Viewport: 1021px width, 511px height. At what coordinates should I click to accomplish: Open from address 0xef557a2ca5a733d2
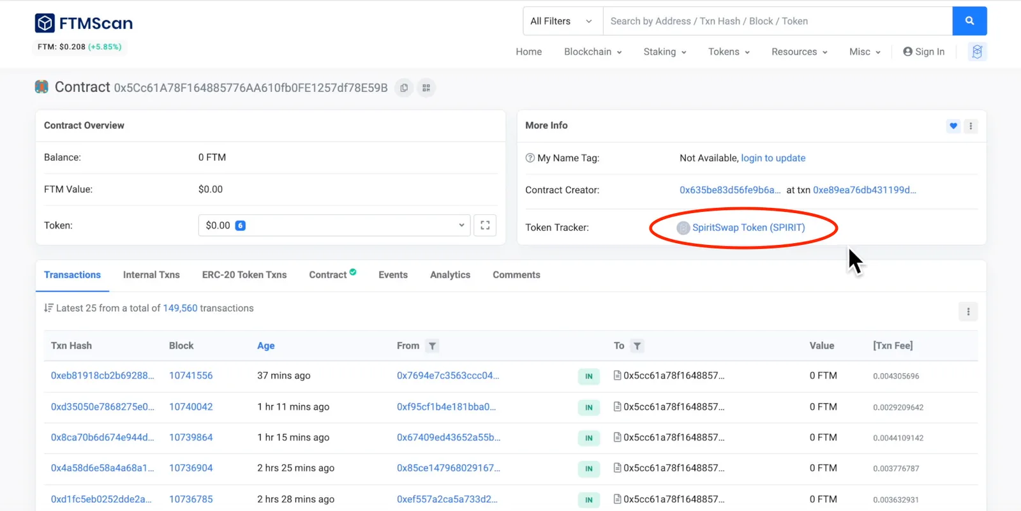pyautogui.click(x=447, y=499)
